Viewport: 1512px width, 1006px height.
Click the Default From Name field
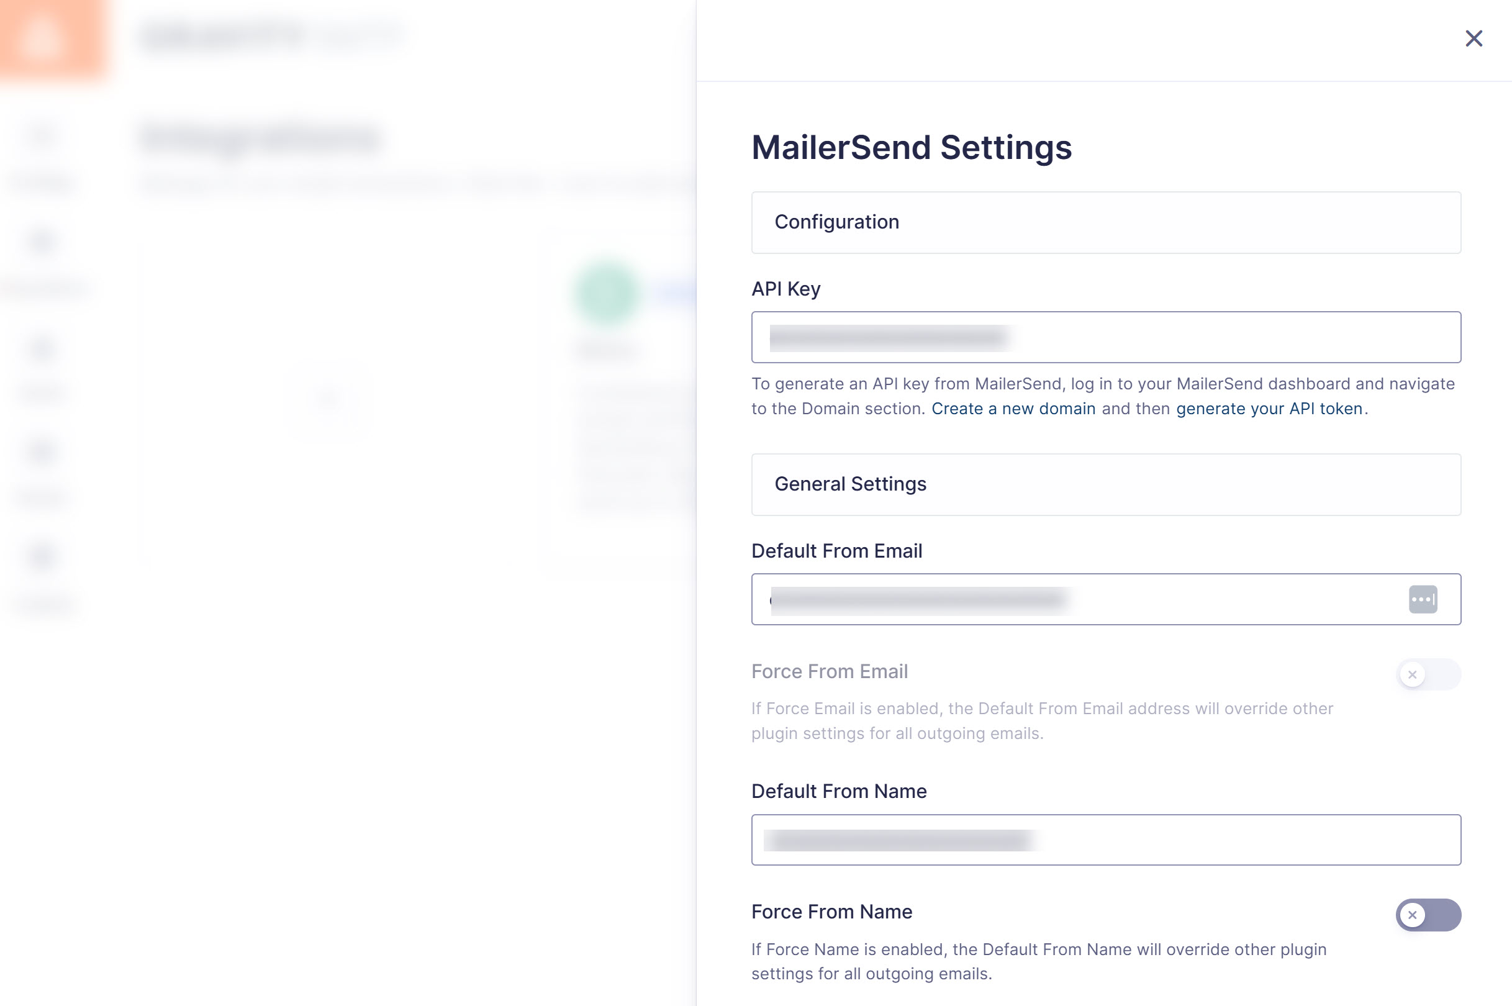(x=1105, y=839)
